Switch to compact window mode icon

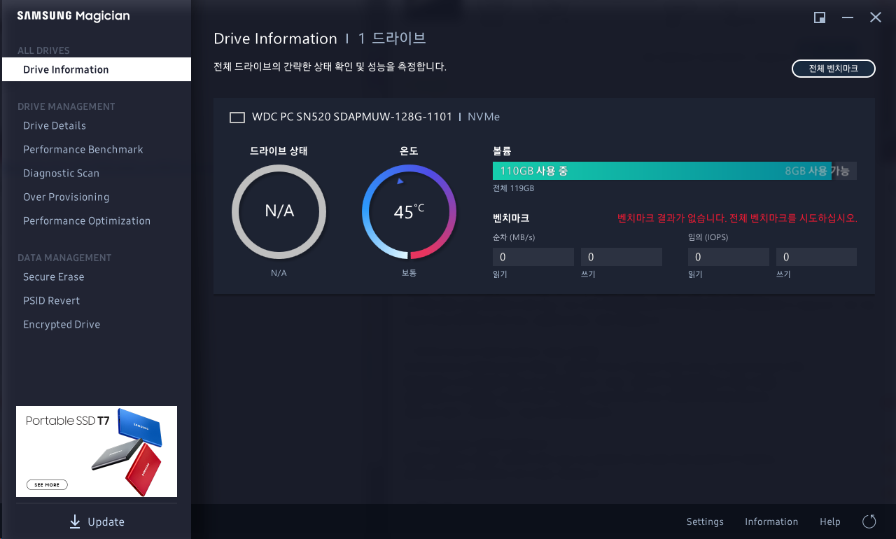coord(820,17)
